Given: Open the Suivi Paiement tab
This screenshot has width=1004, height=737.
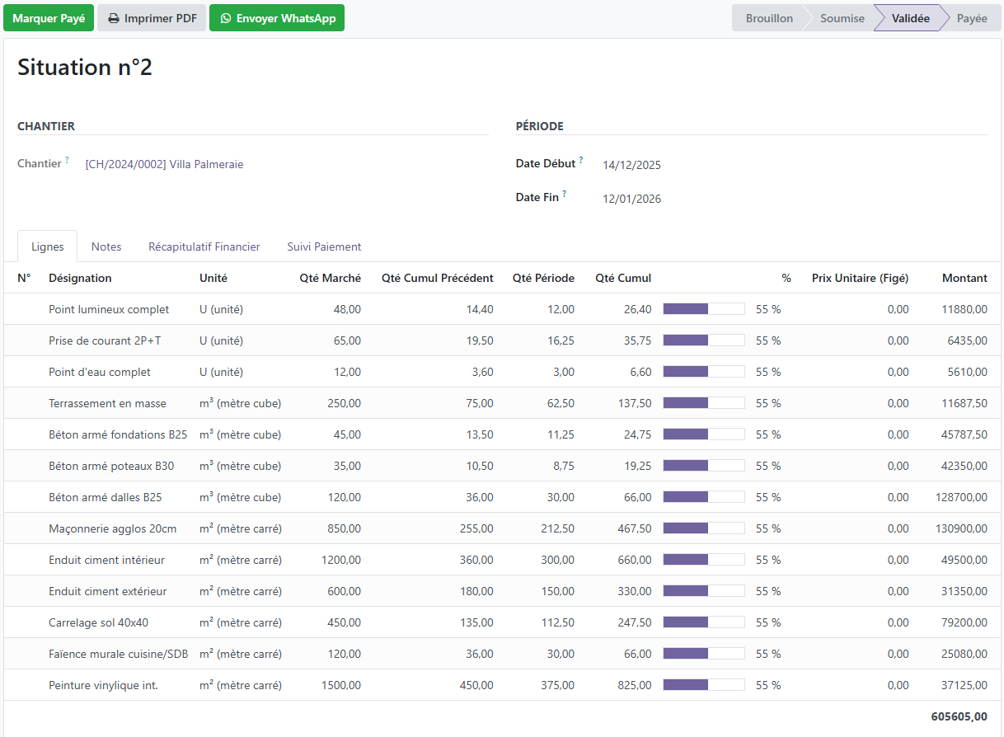Looking at the screenshot, I should pyautogui.click(x=324, y=246).
